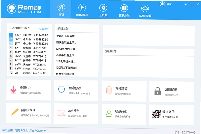
Task: Open the 系统精简 title
Action: point(121,89)
